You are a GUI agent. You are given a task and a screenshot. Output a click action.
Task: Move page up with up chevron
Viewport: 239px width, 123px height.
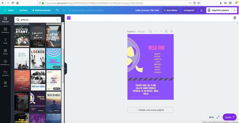[155, 31]
